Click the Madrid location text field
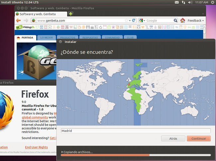This screenshot has height=161, width=216. coord(136,131)
